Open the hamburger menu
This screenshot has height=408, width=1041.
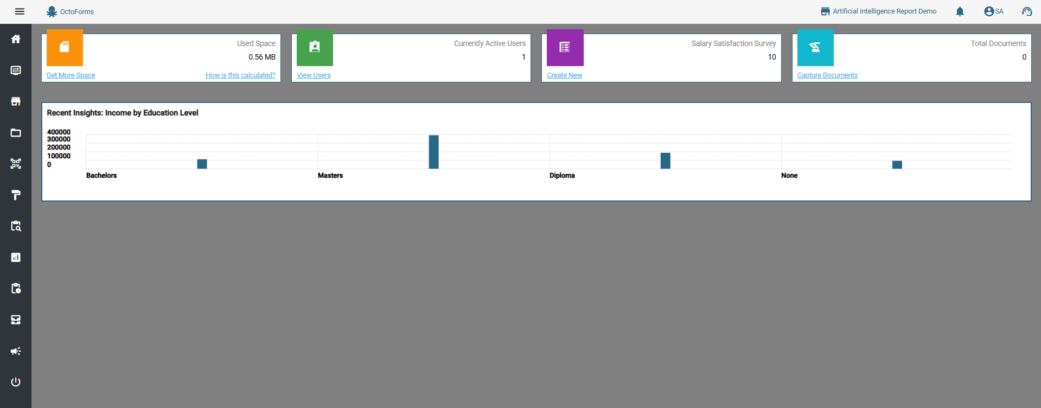[x=20, y=11]
